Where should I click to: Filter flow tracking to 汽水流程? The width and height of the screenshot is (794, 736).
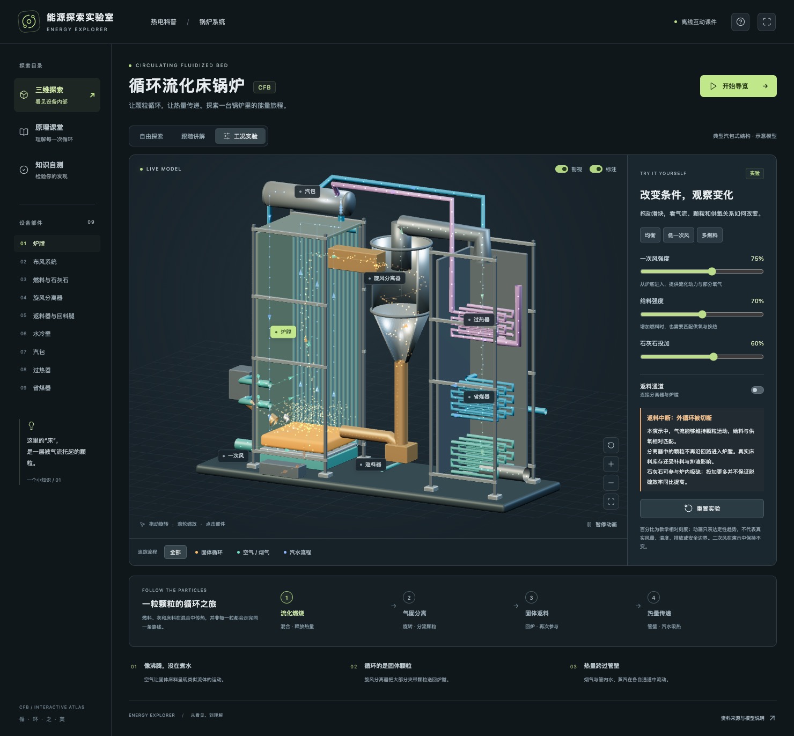(297, 552)
